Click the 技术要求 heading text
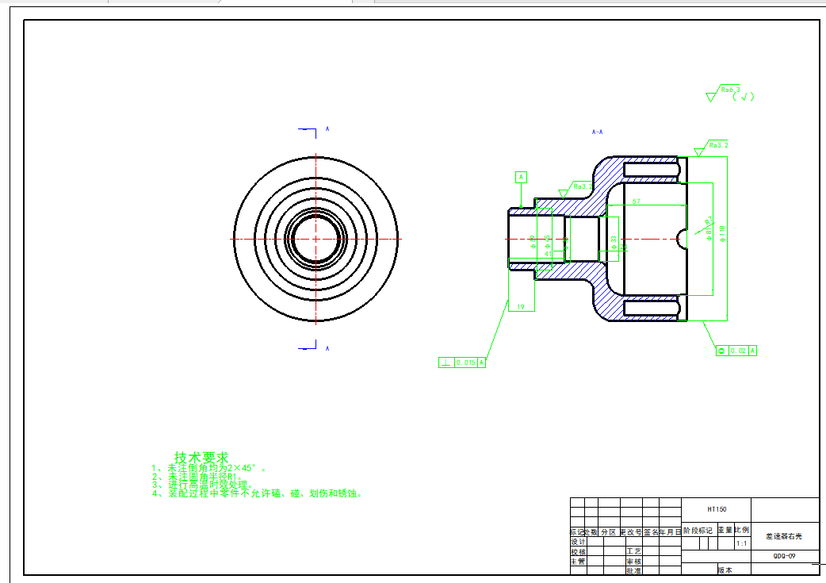The width and height of the screenshot is (826, 583). point(201,458)
